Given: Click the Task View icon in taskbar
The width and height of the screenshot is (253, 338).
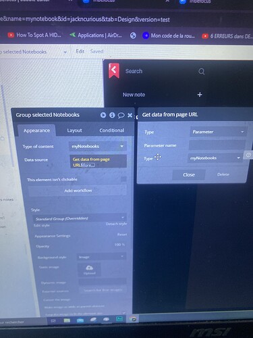Looking at the screenshot, I should [53, 320].
